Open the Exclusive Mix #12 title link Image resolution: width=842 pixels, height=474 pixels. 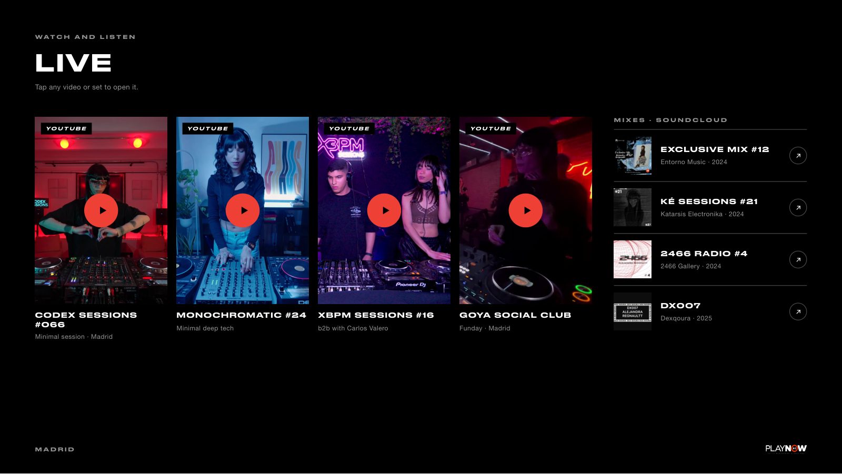715,149
